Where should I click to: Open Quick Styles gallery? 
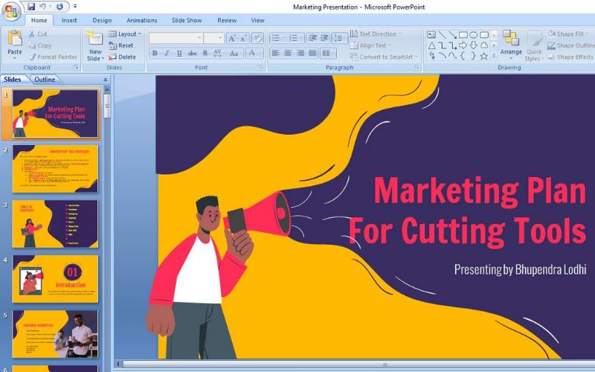(x=534, y=46)
